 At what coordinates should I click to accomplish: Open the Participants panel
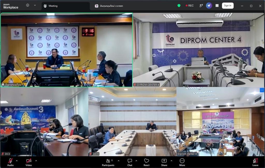(108, 162)
